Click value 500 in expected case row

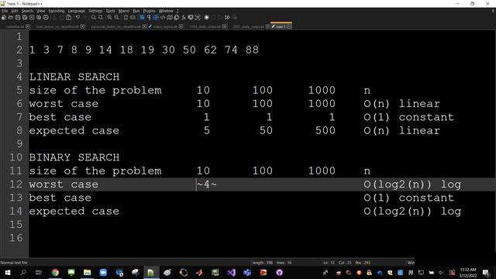coord(325,131)
